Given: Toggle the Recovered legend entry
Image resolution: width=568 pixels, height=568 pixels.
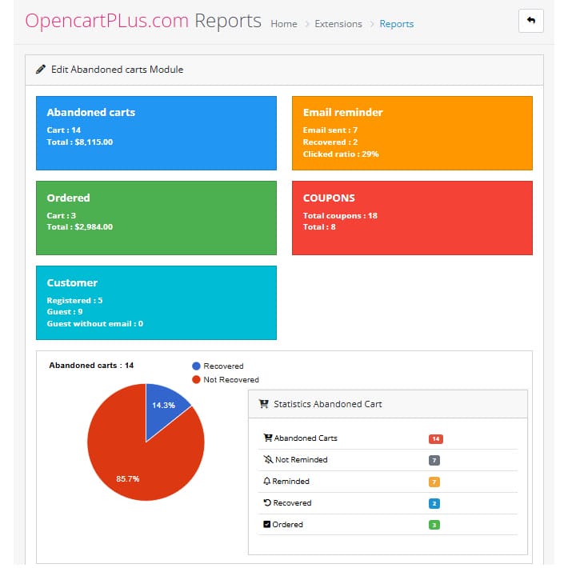Looking at the screenshot, I should click(x=216, y=366).
